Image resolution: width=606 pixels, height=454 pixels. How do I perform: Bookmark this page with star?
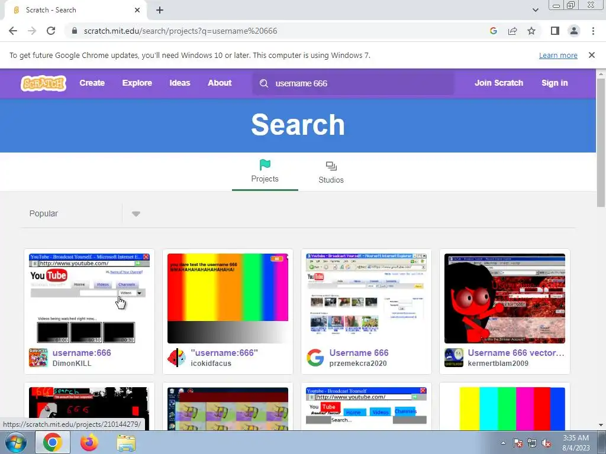(531, 31)
